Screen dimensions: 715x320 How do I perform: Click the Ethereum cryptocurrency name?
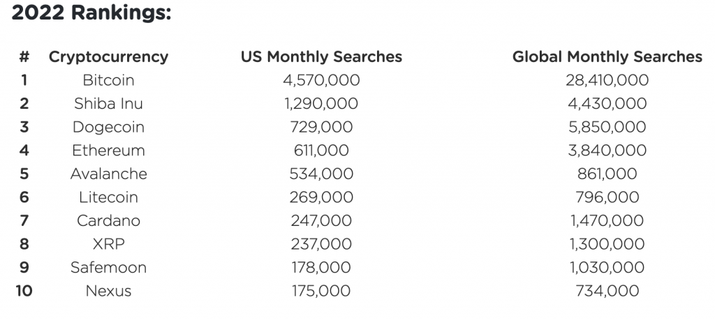coord(108,151)
